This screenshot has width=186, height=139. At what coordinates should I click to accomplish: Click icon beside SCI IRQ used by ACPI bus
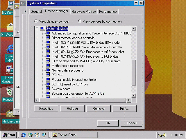[48, 84]
